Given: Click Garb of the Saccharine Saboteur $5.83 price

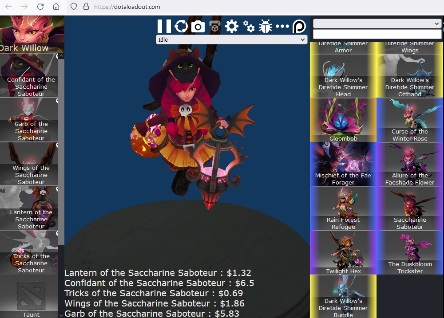Looking at the screenshot, I should [x=151, y=314].
